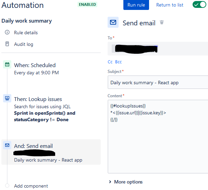Viewport: 208px width, 190px height.
Task: Click into the Subject field
Action: (158, 82)
